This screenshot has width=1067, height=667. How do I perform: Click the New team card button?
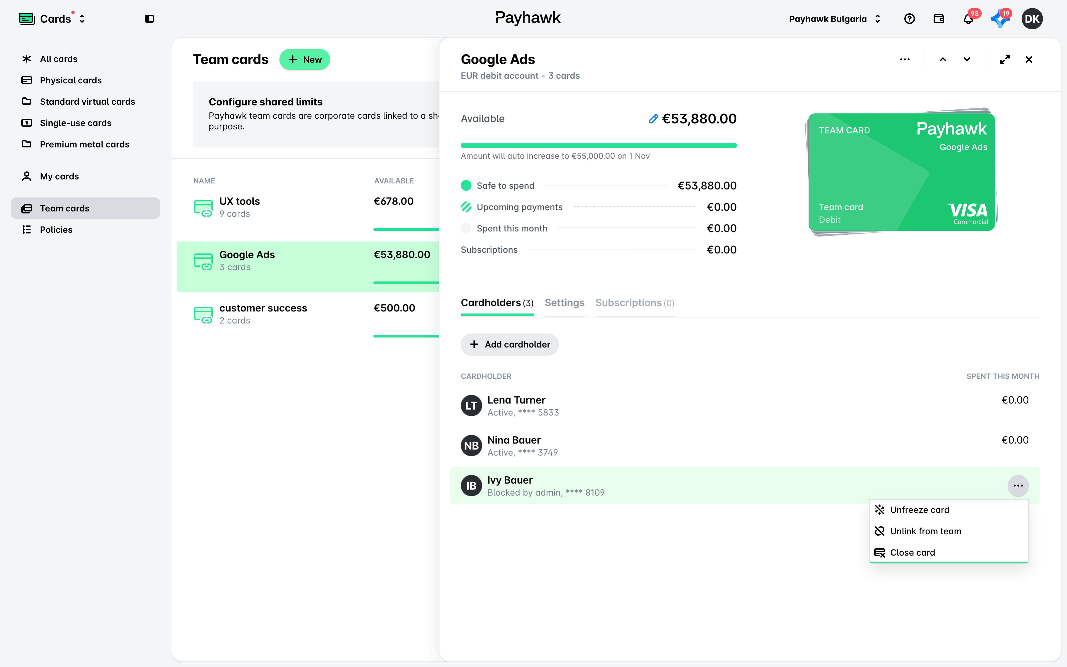click(305, 60)
